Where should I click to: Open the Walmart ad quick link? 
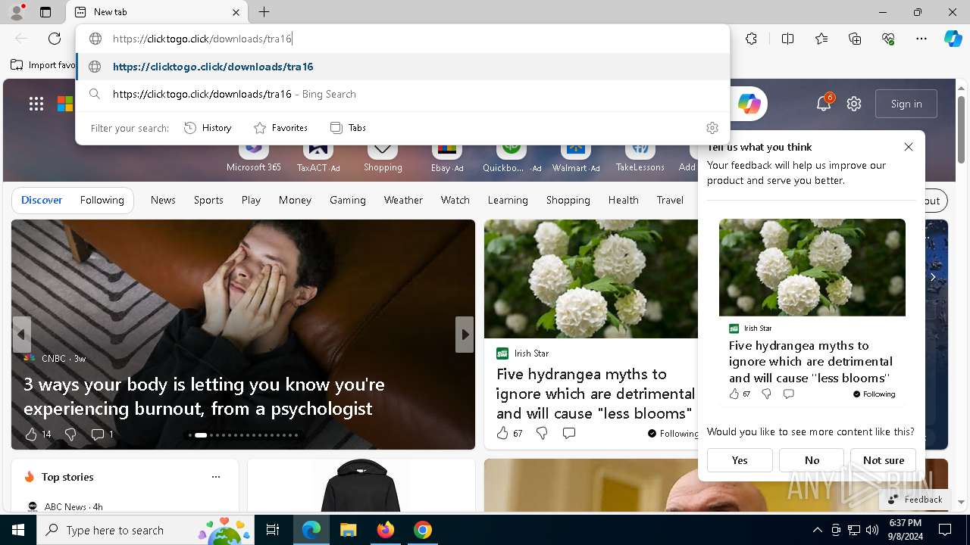coord(576,157)
